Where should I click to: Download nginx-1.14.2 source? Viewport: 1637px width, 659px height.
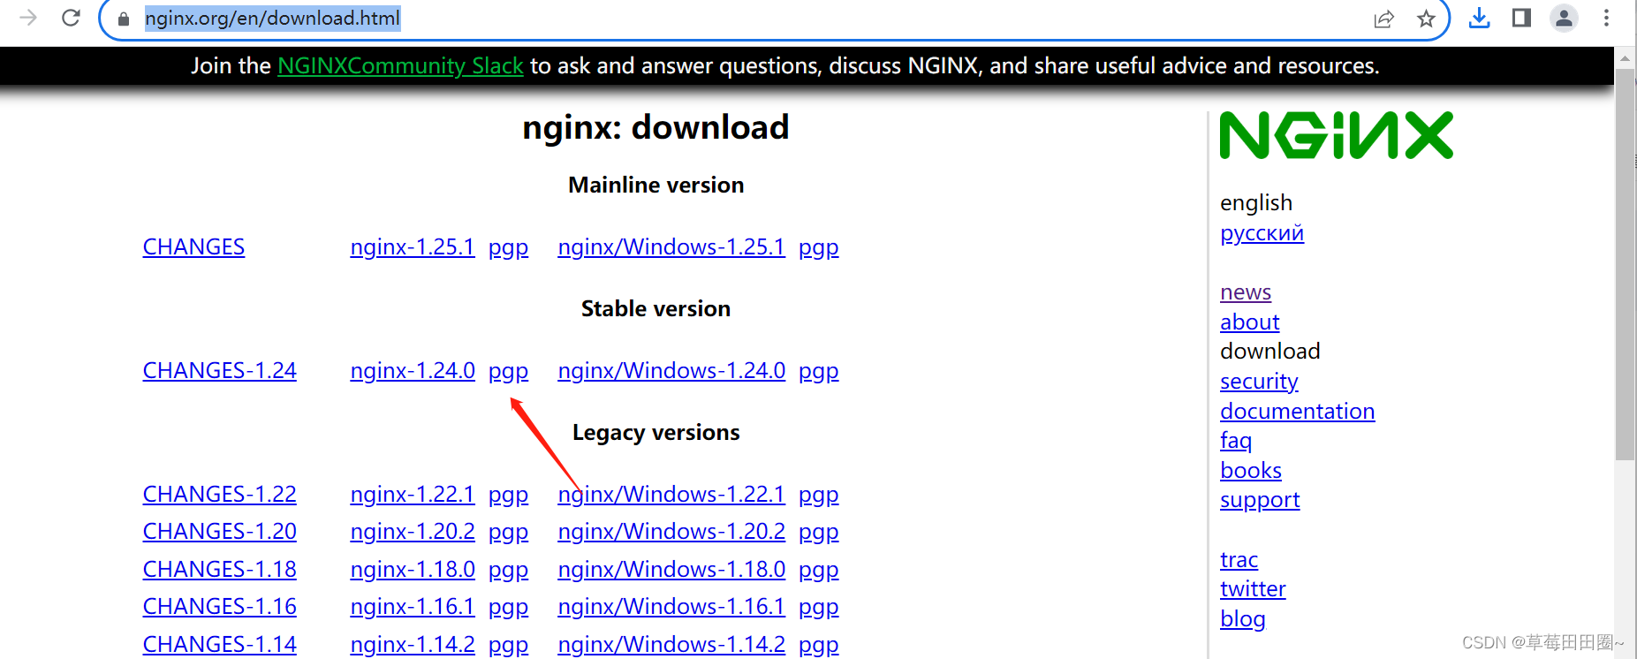(413, 645)
